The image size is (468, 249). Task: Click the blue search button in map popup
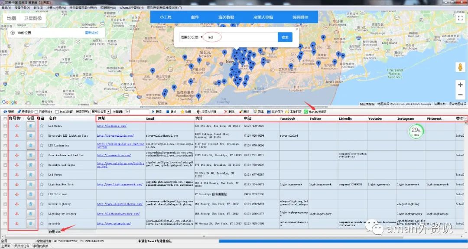(x=285, y=37)
